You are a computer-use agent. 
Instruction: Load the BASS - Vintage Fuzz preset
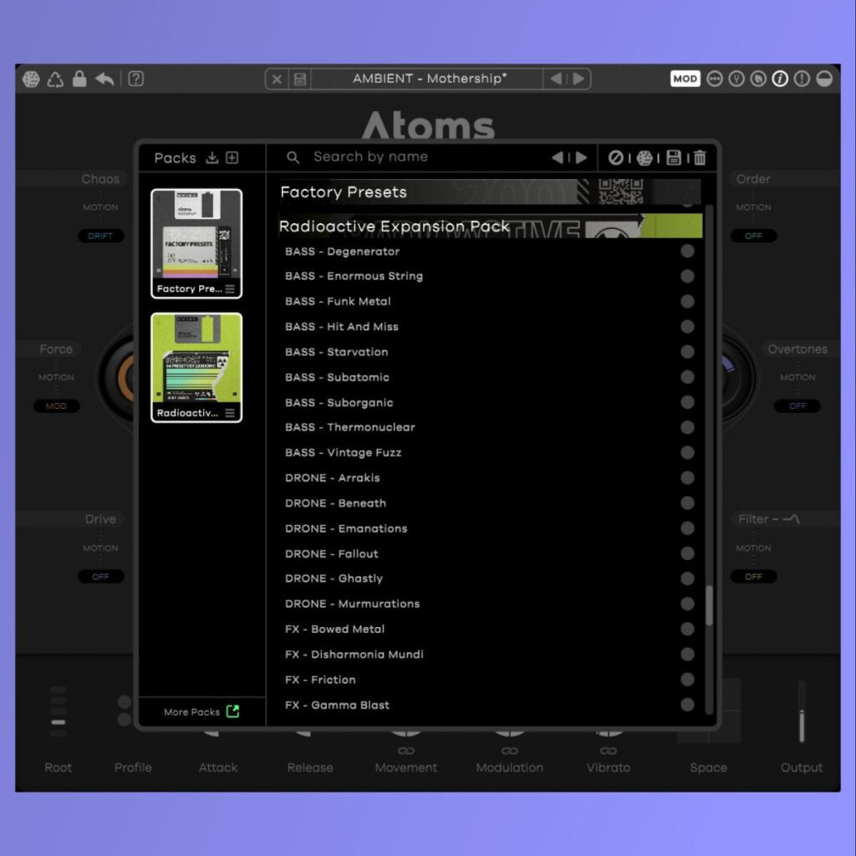(x=344, y=452)
